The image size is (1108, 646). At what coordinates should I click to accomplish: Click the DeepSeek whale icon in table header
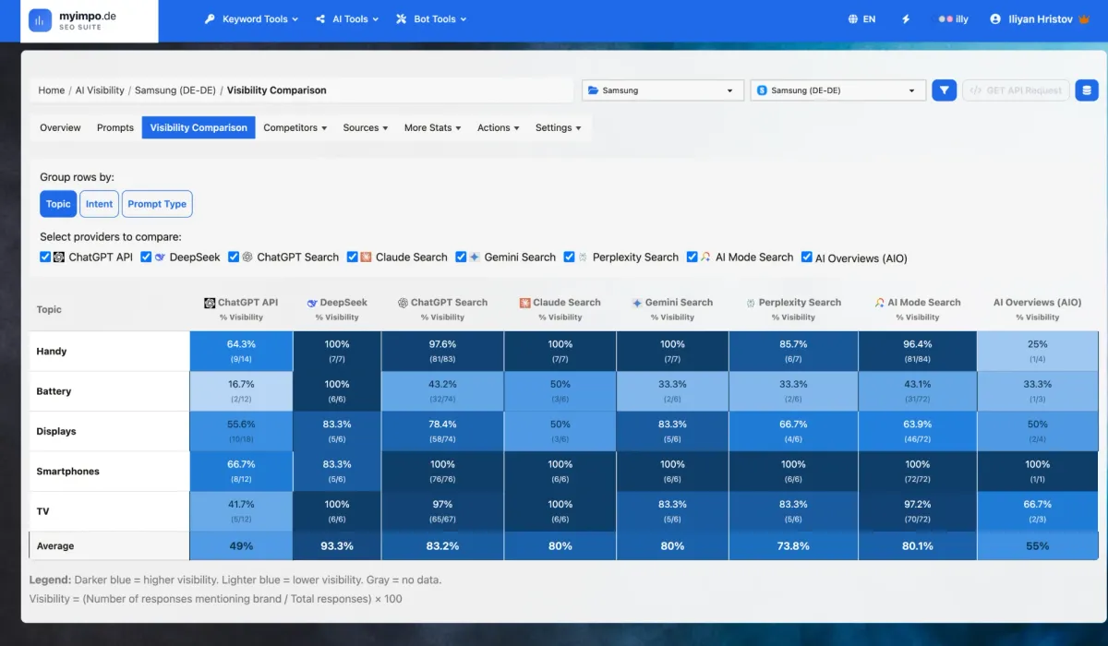(x=312, y=302)
